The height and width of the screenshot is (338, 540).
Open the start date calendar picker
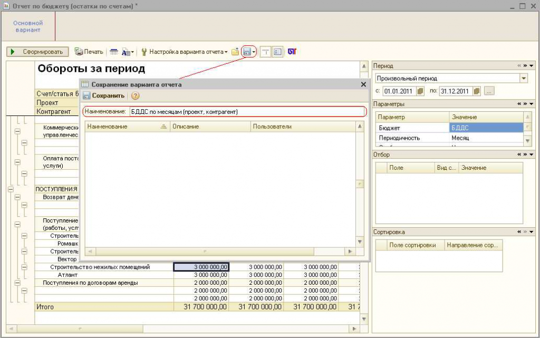coord(420,91)
